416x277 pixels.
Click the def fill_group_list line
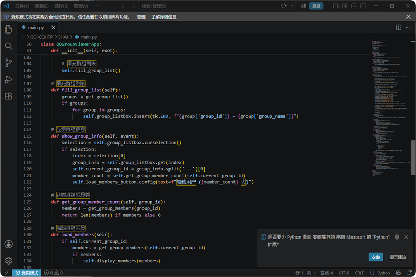(85, 90)
